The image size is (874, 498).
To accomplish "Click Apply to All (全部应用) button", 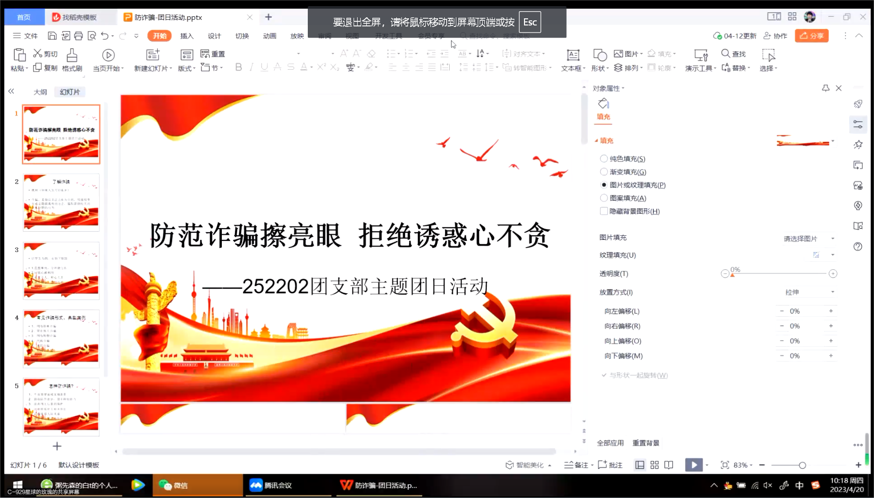I will (610, 443).
